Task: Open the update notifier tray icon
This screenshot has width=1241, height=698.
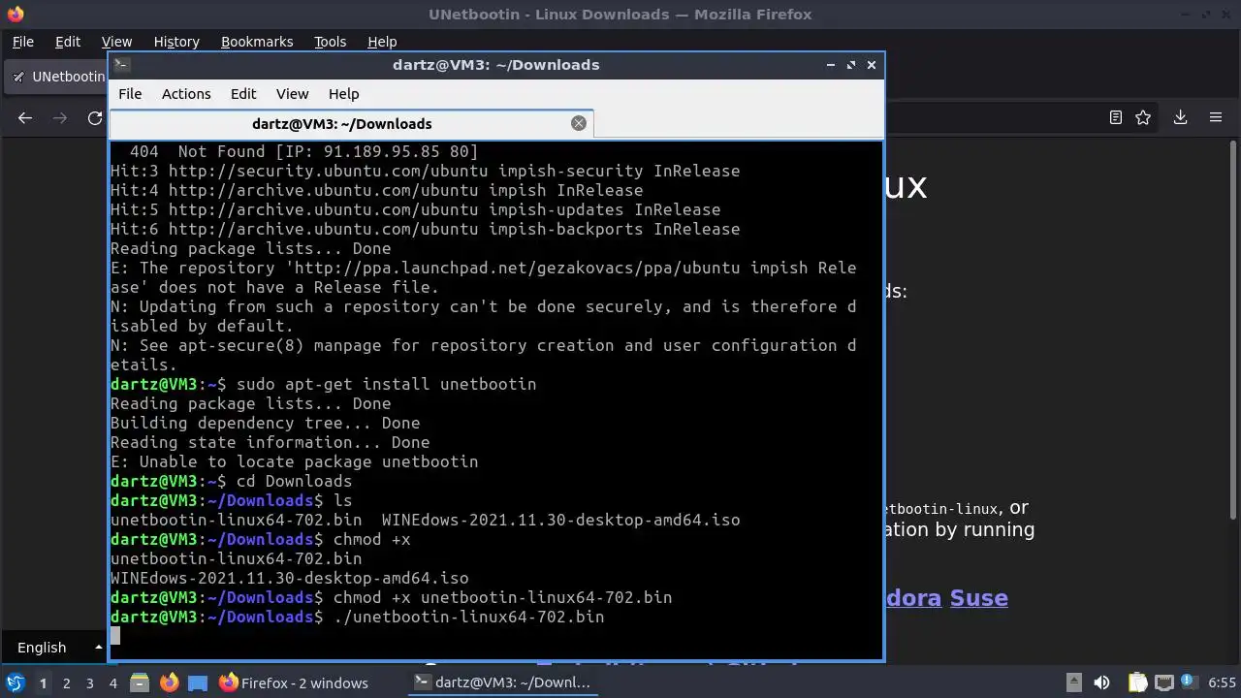Action: tap(1190, 682)
